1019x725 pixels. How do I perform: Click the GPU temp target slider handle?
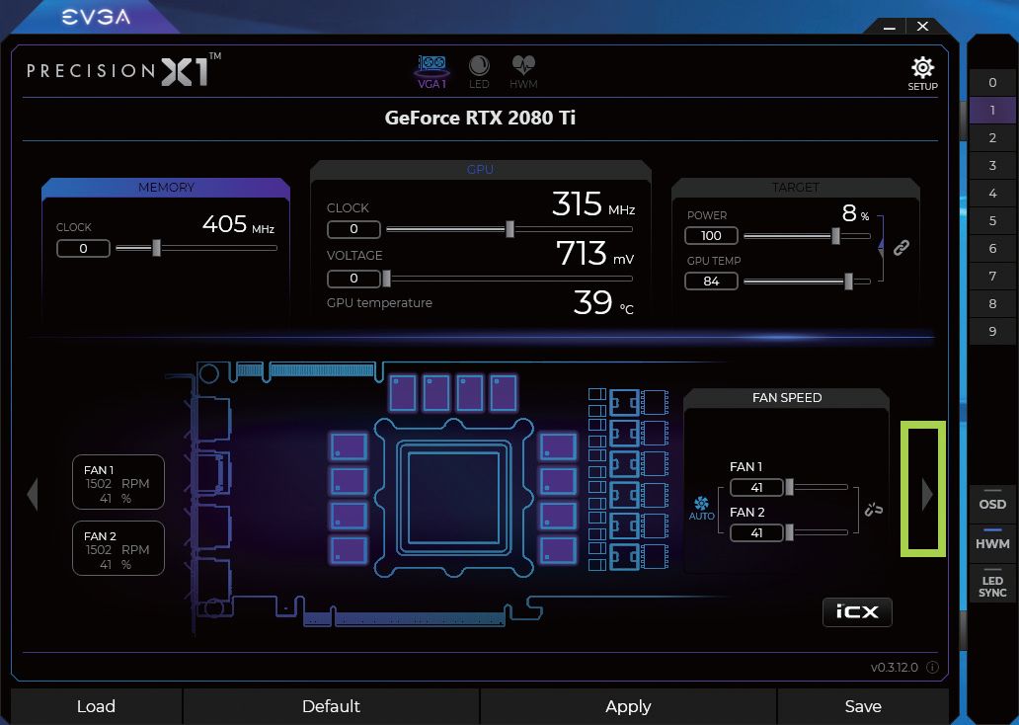pos(848,281)
